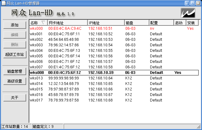Click 06-03 disk cell of wks006
This screenshot has width=202, height=130.
tap(130, 62)
